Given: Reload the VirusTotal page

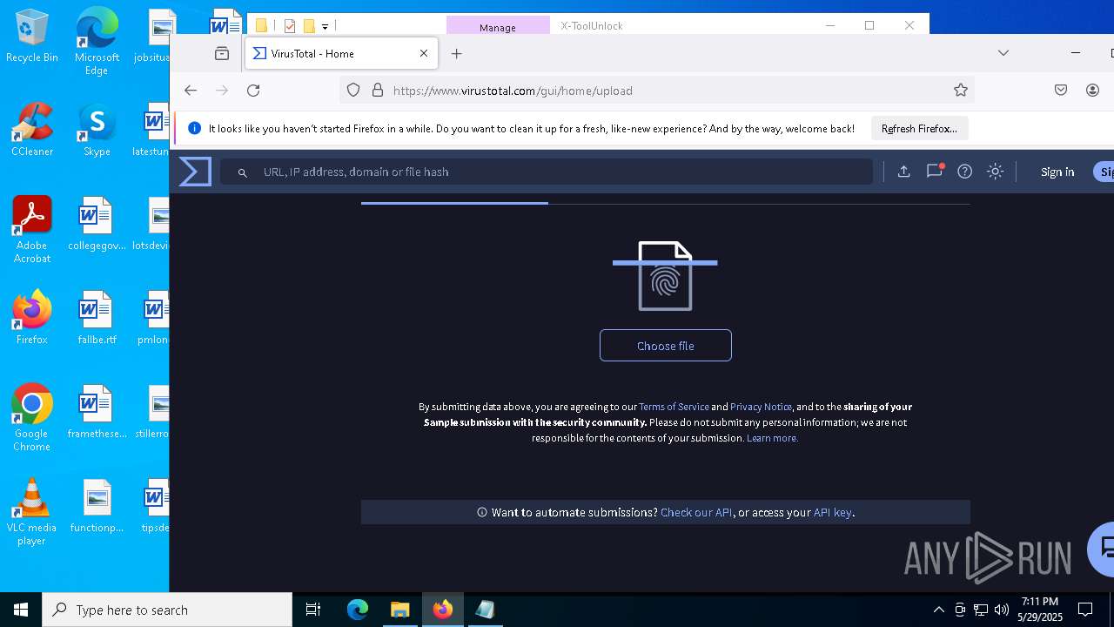Looking at the screenshot, I should [253, 91].
